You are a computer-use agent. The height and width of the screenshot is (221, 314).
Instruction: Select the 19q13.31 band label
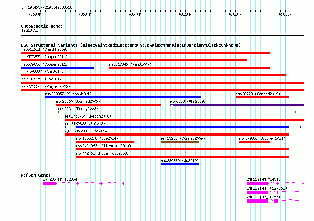29,30
